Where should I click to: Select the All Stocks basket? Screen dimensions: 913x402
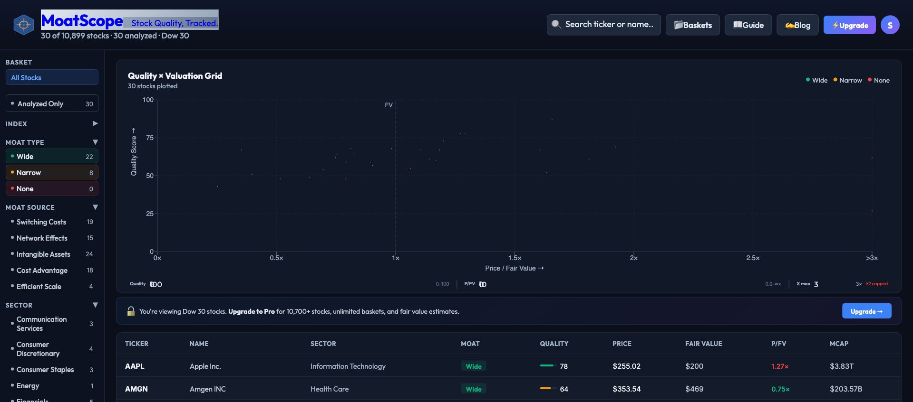[x=52, y=77]
